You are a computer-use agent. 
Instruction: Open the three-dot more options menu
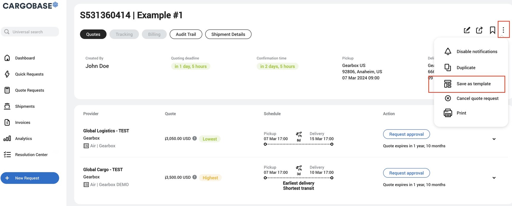pos(503,30)
